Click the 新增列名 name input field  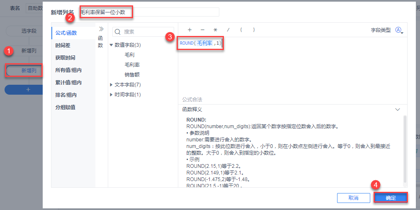point(149,12)
